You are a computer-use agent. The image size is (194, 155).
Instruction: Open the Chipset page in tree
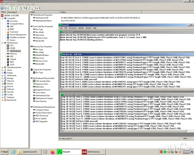[x=13, y=59]
